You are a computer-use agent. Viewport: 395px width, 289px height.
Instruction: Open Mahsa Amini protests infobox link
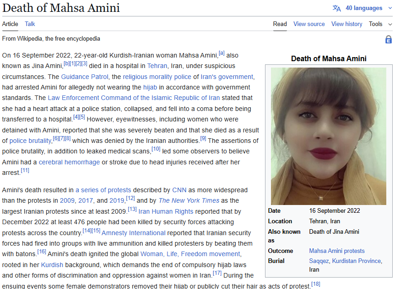(x=337, y=251)
